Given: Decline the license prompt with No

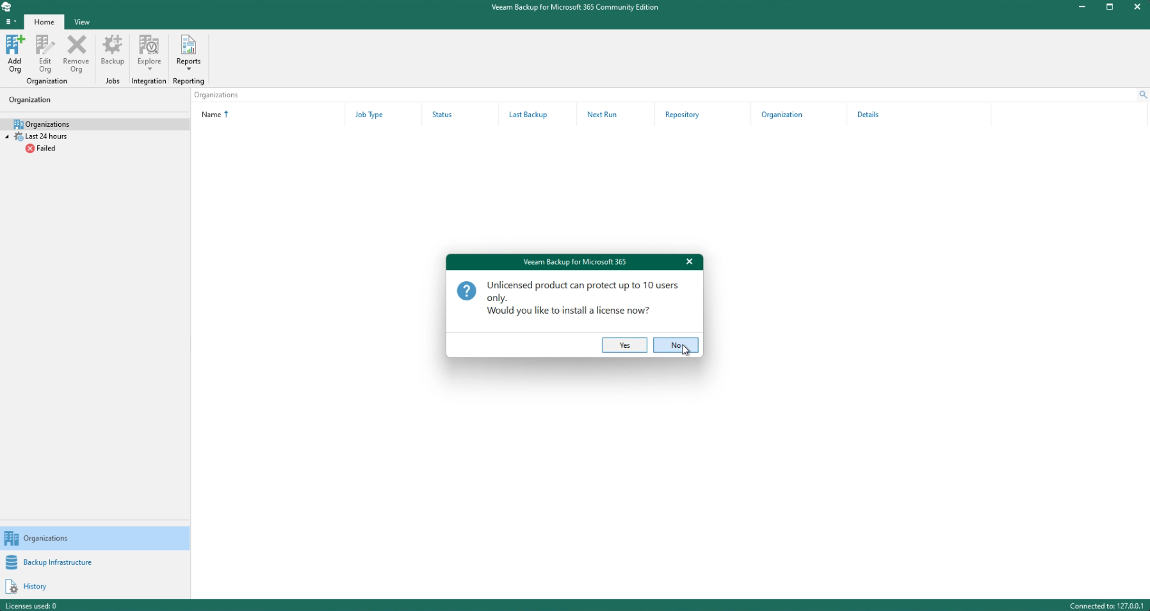Looking at the screenshot, I should point(676,345).
